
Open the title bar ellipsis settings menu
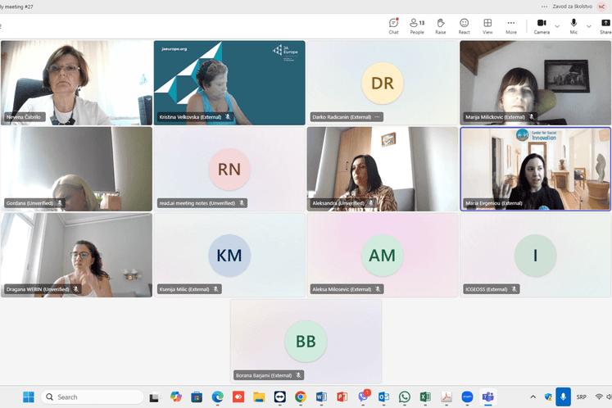pyautogui.click(x=543, y=6)
